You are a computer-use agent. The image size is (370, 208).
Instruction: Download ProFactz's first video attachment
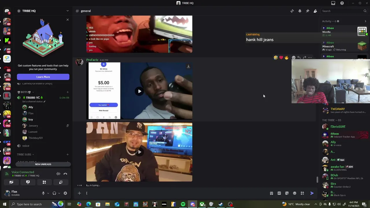188,66
